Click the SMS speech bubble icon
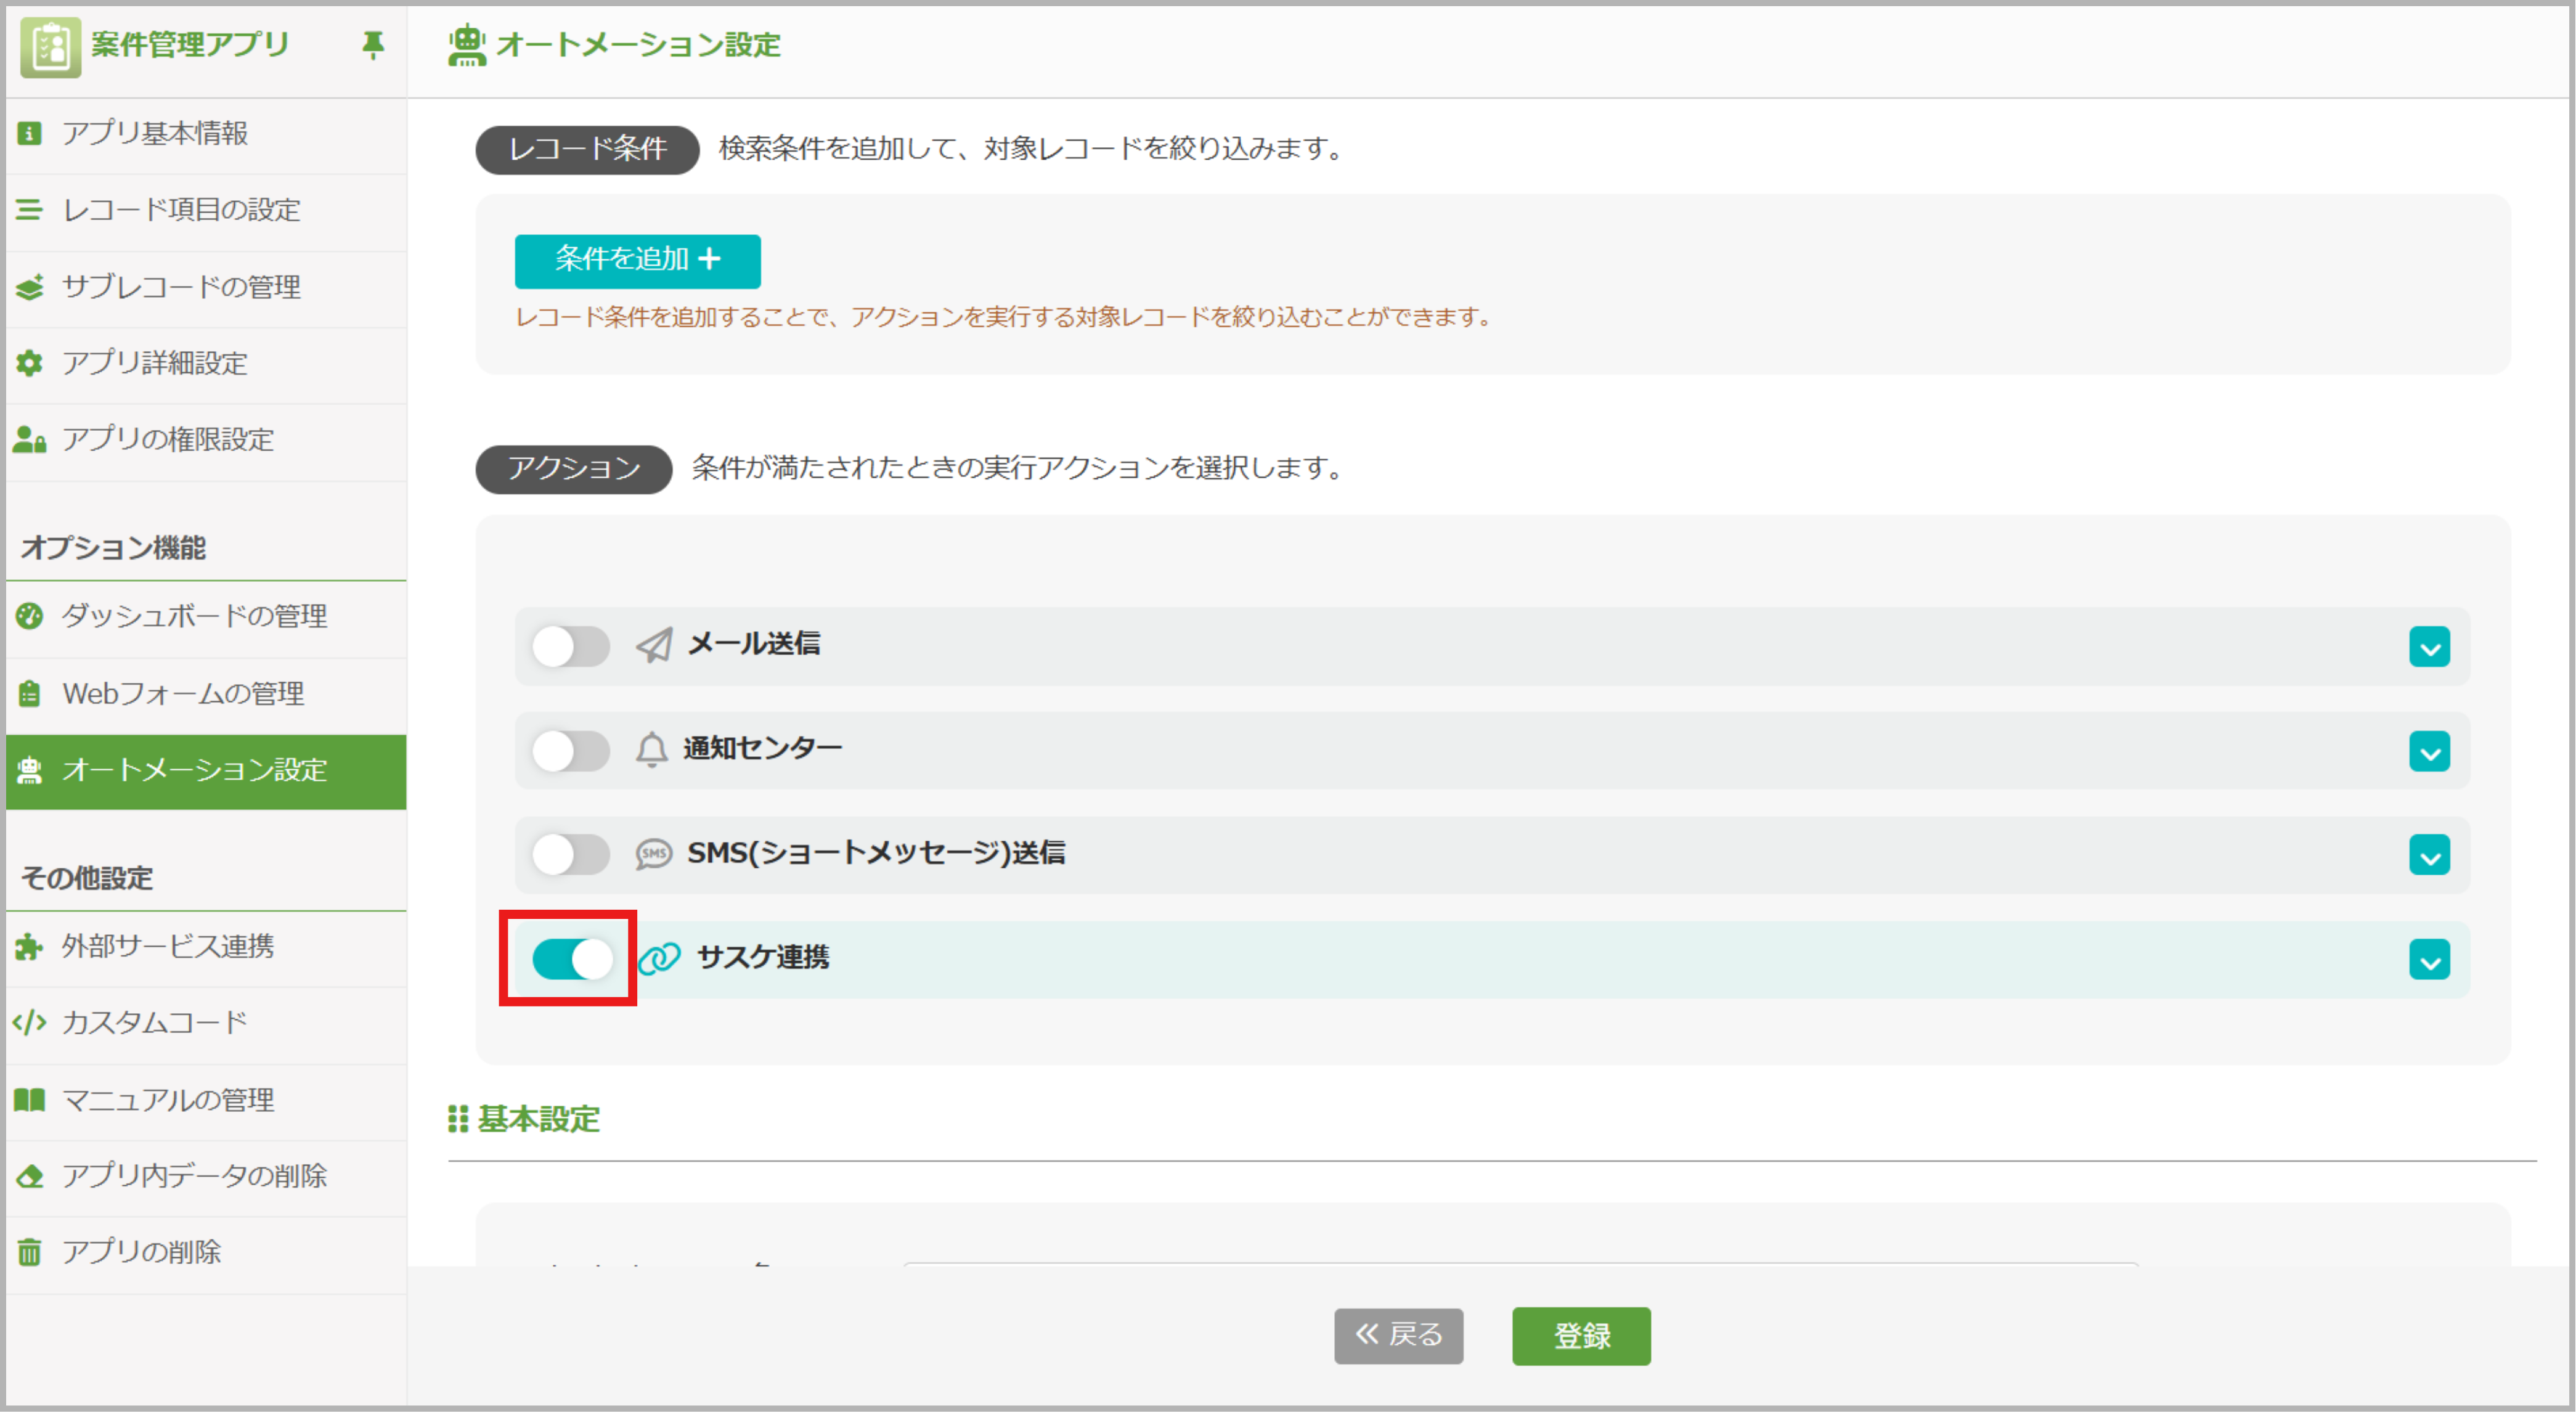Viewport: 2576px width, 1412px height. [654, 854]
